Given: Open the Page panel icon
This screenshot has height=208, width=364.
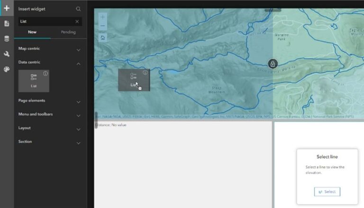Looking at the screenshot, I should (x=7, y=23).
